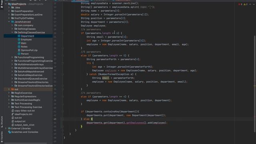Click the Project panel horizontal scrollbar
Screen dimensions: 256x144
coord(26,143)
